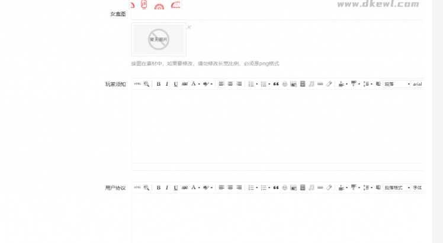
Task: Apply strikethrough in 玩家须知 editor
Action: (185, 84)
